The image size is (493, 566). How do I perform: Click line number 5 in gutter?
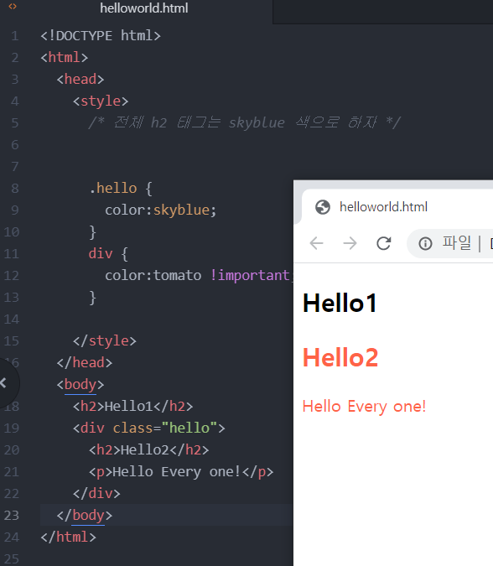click(x=15, y=123)
